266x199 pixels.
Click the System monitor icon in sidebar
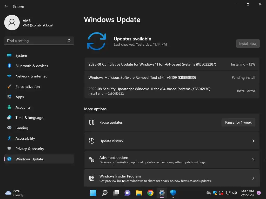(x=9, y=55)
